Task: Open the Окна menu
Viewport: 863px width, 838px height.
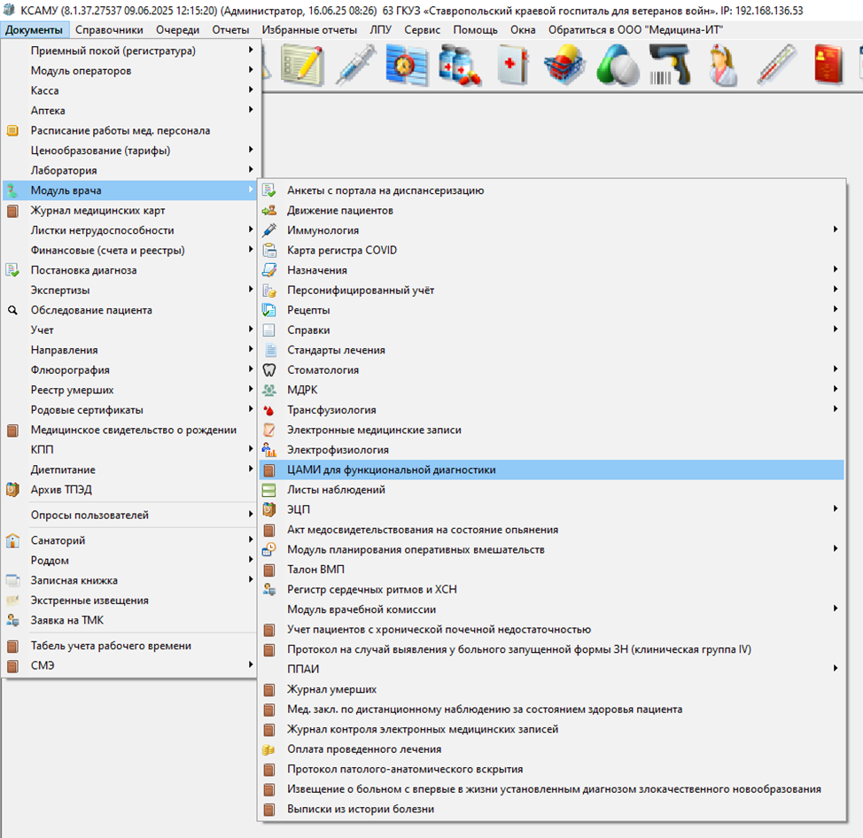Action: coord(523,30)
